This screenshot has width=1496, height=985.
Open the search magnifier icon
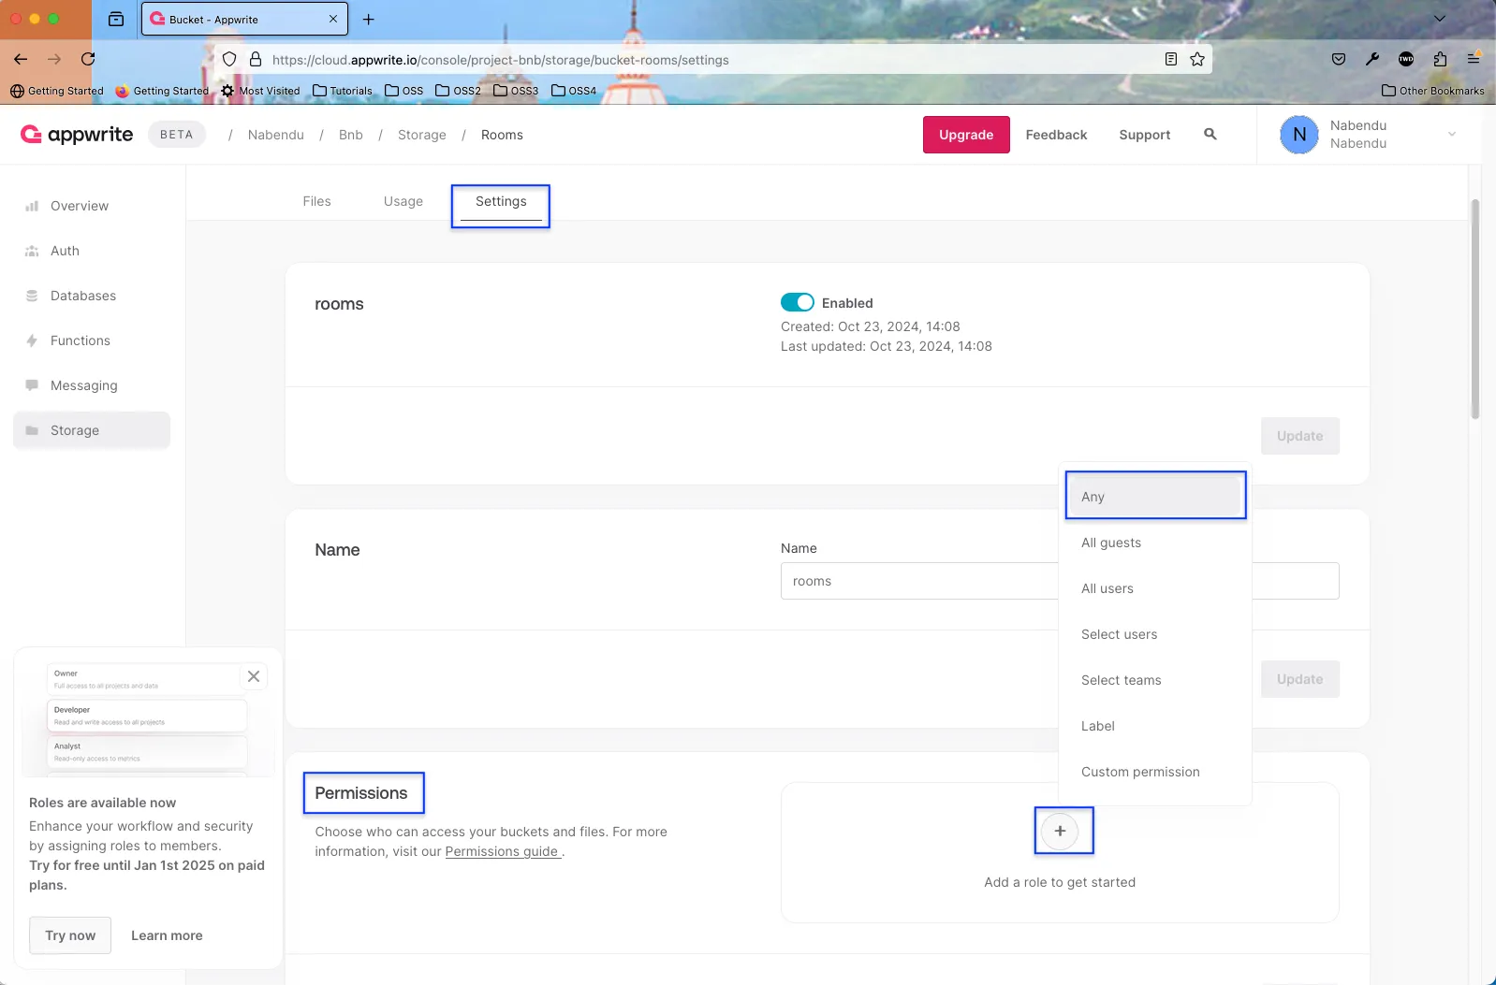click(1210, 135)
